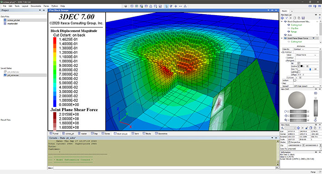
Task: Select the pointer query tool in toolbar
Action: [167, 6]
